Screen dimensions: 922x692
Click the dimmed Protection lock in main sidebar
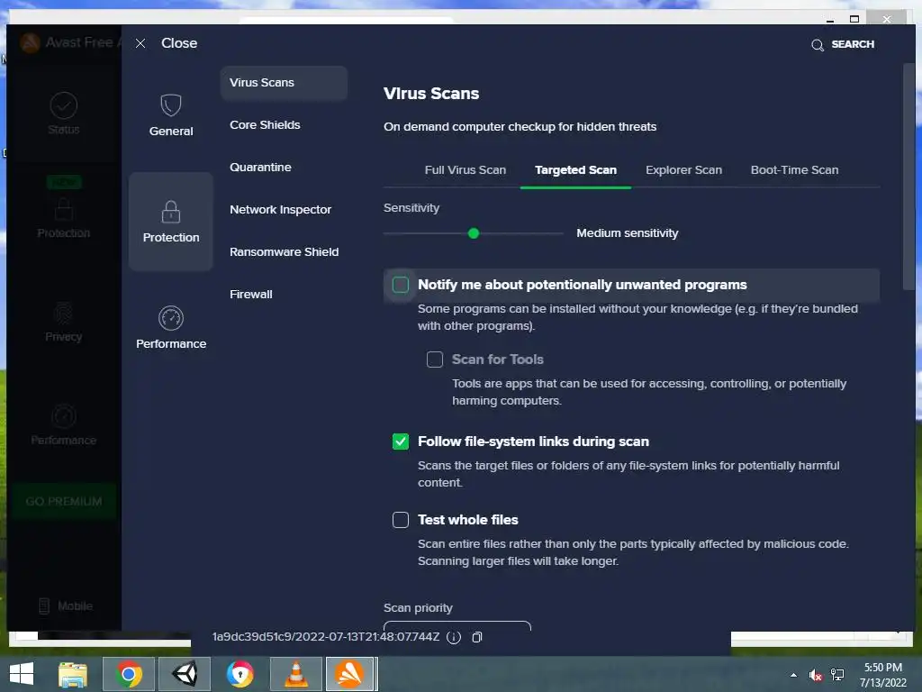point(64,209)
